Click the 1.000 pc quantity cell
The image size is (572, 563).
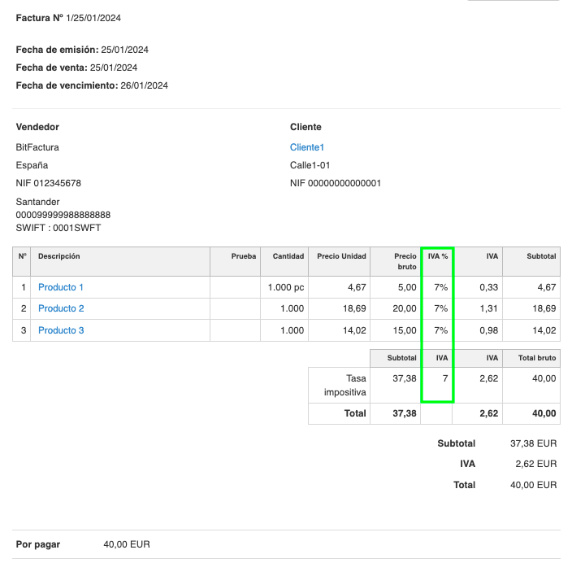coord(286,287)
